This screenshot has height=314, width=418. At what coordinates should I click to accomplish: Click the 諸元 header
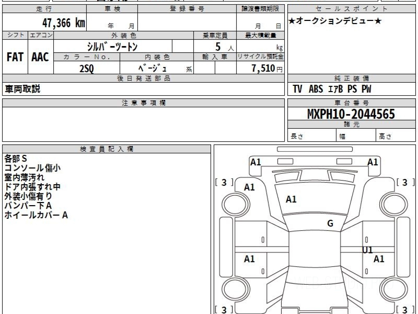351,125
